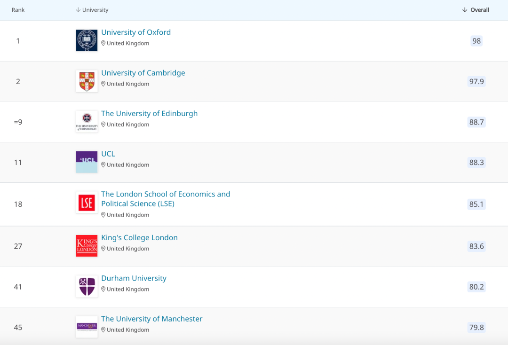Open the University of Edinburgh logo
Image resolution: width=508 pixels, height=345 pixels.
(x=87, y=122)
